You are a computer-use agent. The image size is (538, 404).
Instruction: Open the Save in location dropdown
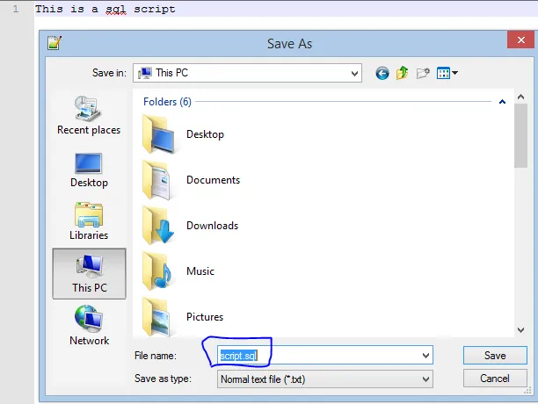pos(247,73)
